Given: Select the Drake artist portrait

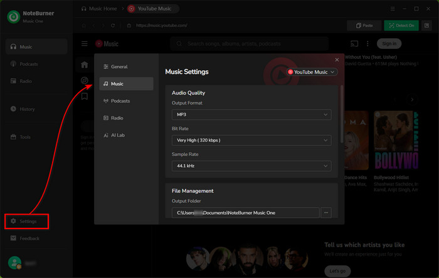Looking at the screenshot, I should pyautogui.click(x=248, y=259).
